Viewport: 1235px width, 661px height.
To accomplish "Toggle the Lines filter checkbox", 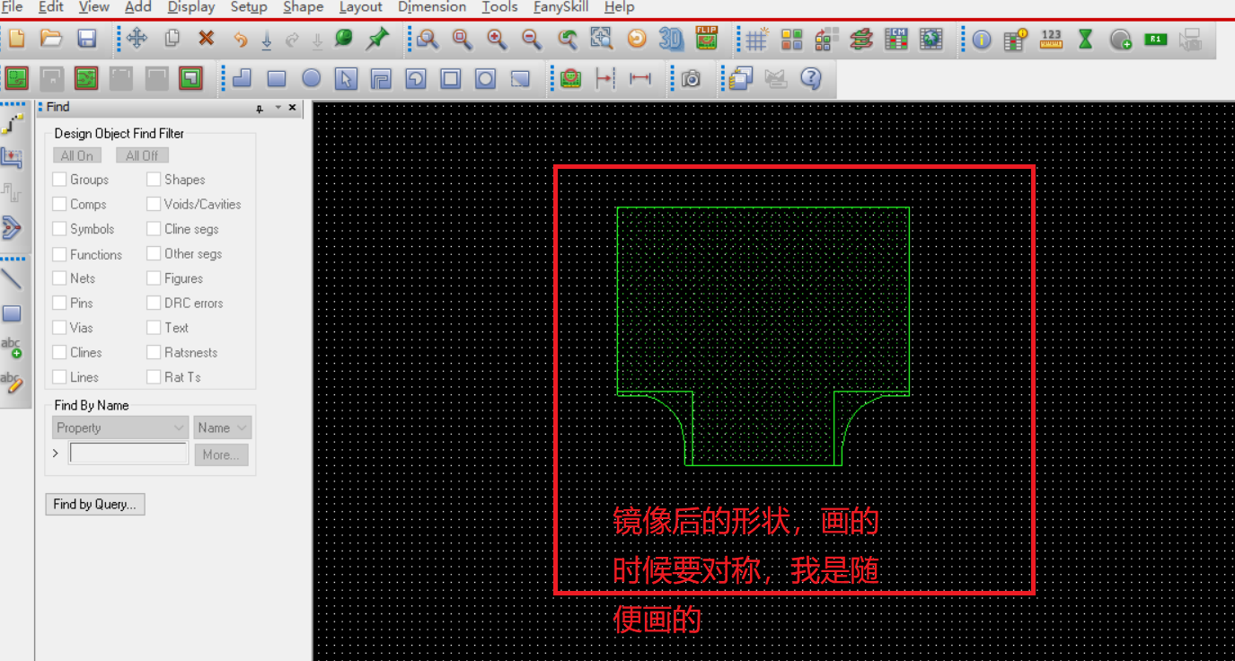I will tap(59, 377).
